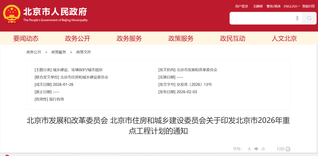This screenshot has width=318, height=156.
Task: Click the 城乡建设、环境保护/城市规划 category text
Action: point(78,70)
